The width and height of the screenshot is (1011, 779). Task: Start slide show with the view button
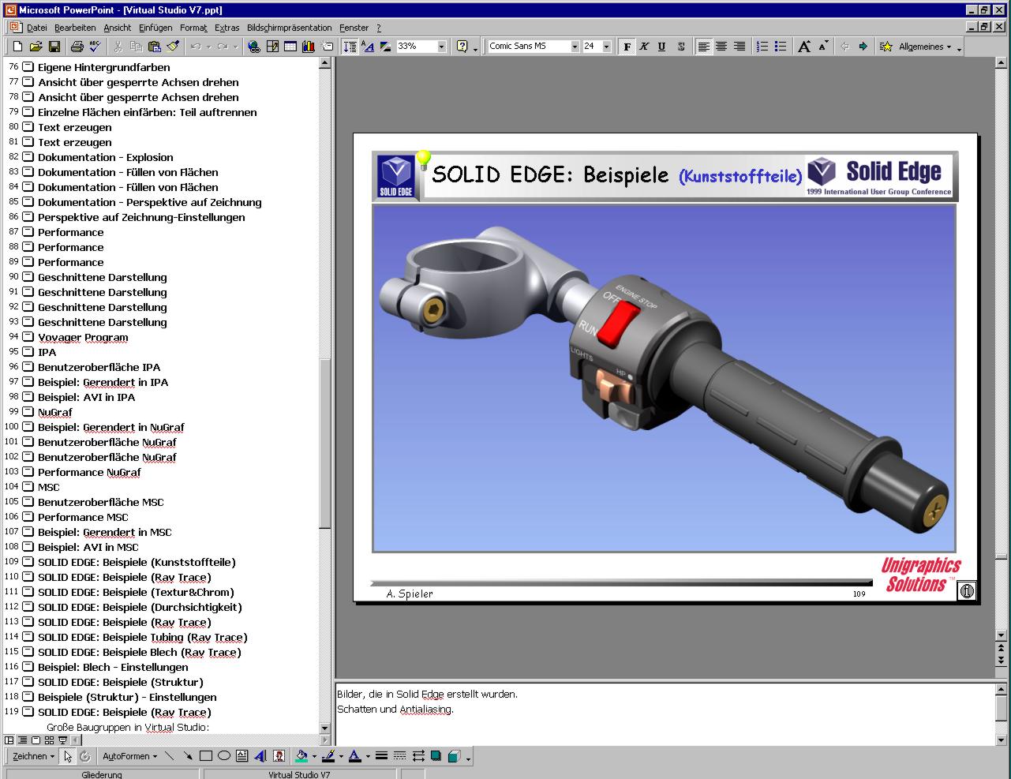(62, 740)
